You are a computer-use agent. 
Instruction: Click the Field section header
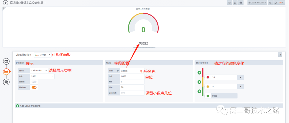[149, 63]
